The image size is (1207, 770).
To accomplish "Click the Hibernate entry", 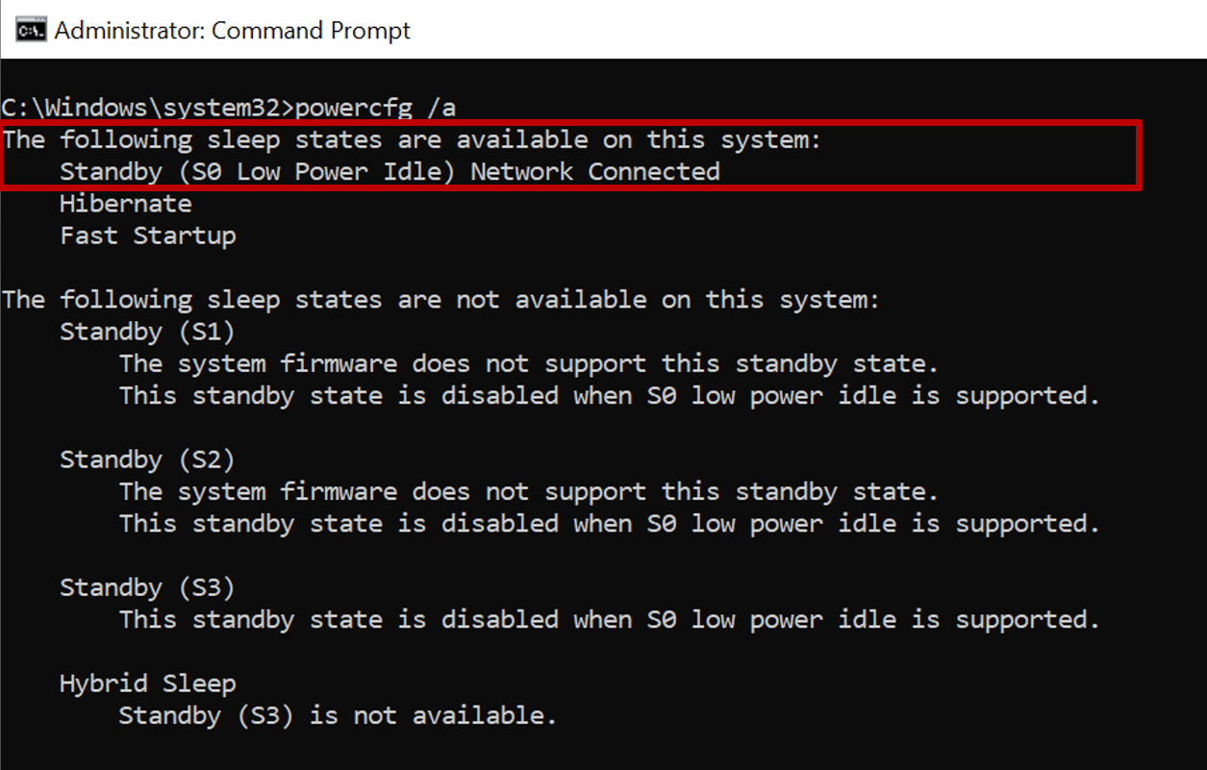I will [125, 203].
